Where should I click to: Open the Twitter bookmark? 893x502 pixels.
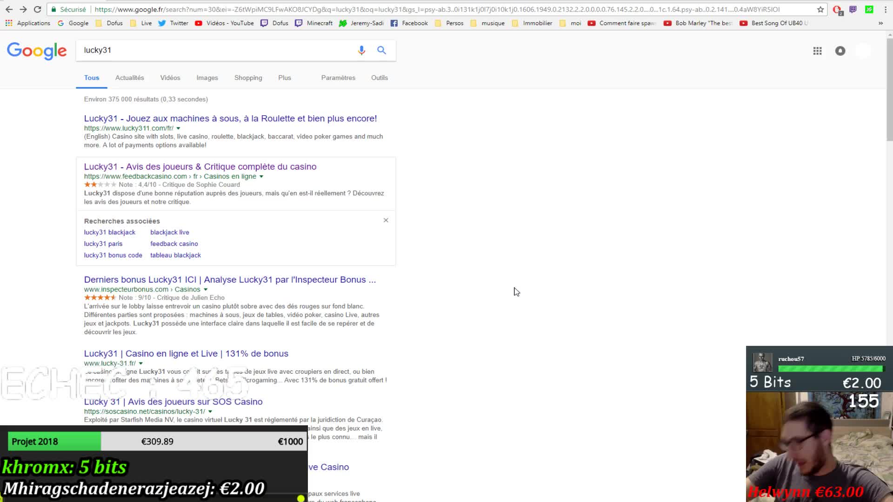tap(173, 23)
